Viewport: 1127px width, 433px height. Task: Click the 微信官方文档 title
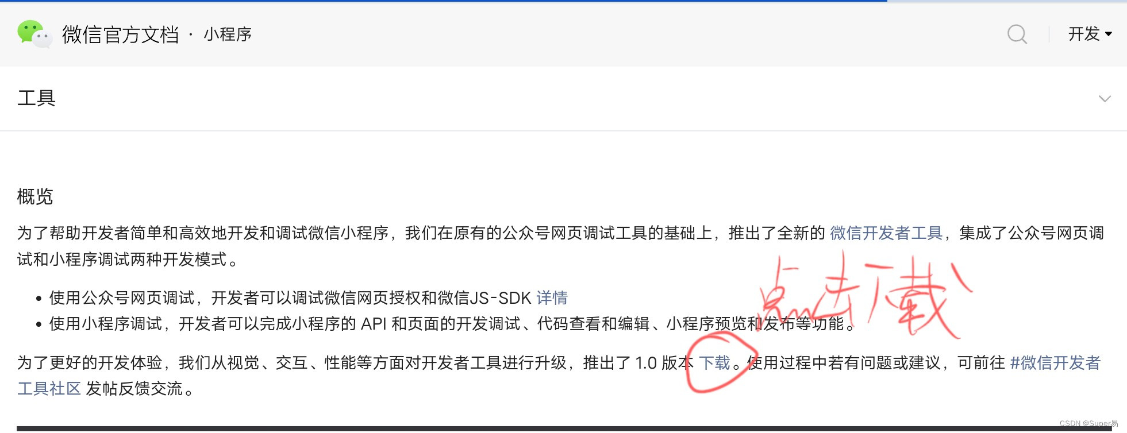121,34
